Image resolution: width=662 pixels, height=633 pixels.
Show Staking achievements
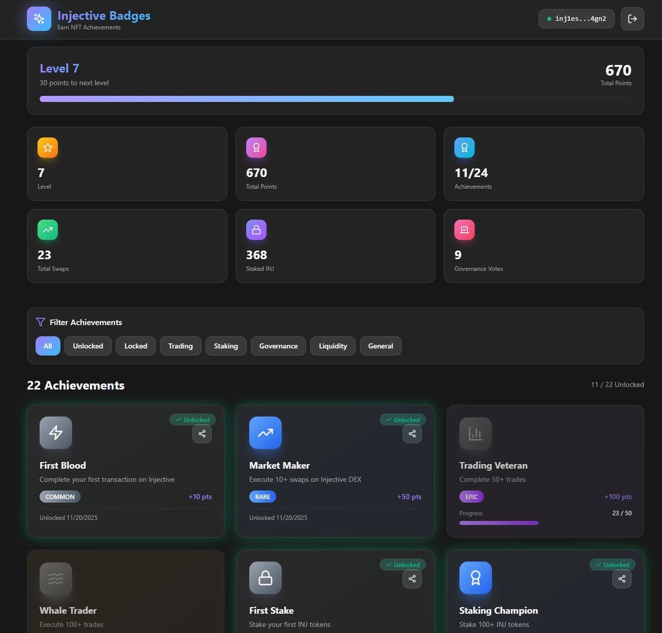click(226, 346)
